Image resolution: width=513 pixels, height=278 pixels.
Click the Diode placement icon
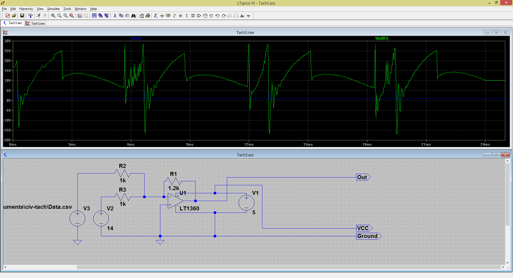tap(193, 16)
